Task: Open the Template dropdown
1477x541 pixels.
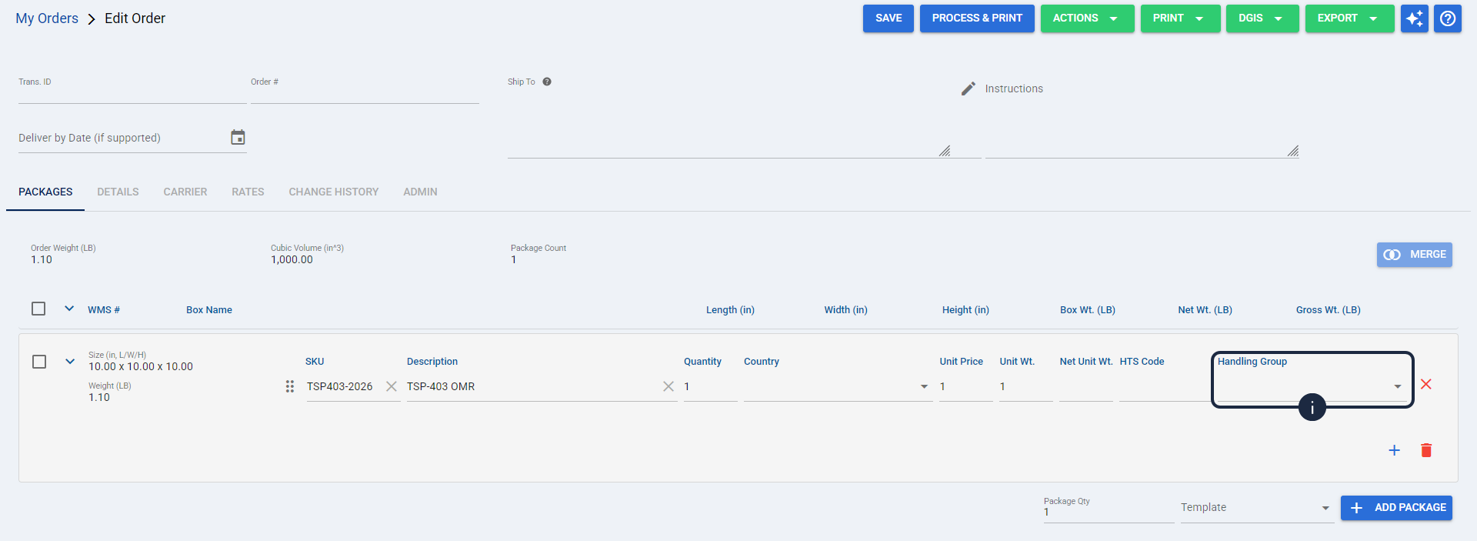Action: tap(1257, 508)
